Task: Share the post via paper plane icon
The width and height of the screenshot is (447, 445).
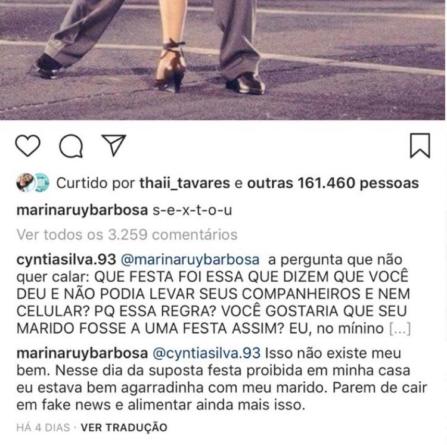Action: [x=114, y=145]
